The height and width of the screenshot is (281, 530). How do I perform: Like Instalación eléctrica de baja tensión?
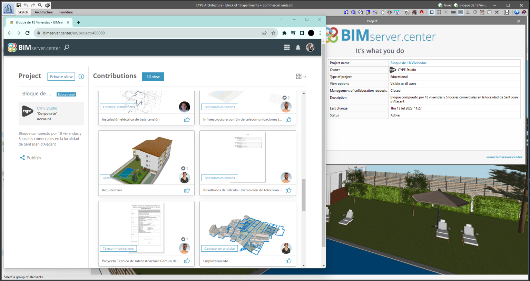pos(187,119)
